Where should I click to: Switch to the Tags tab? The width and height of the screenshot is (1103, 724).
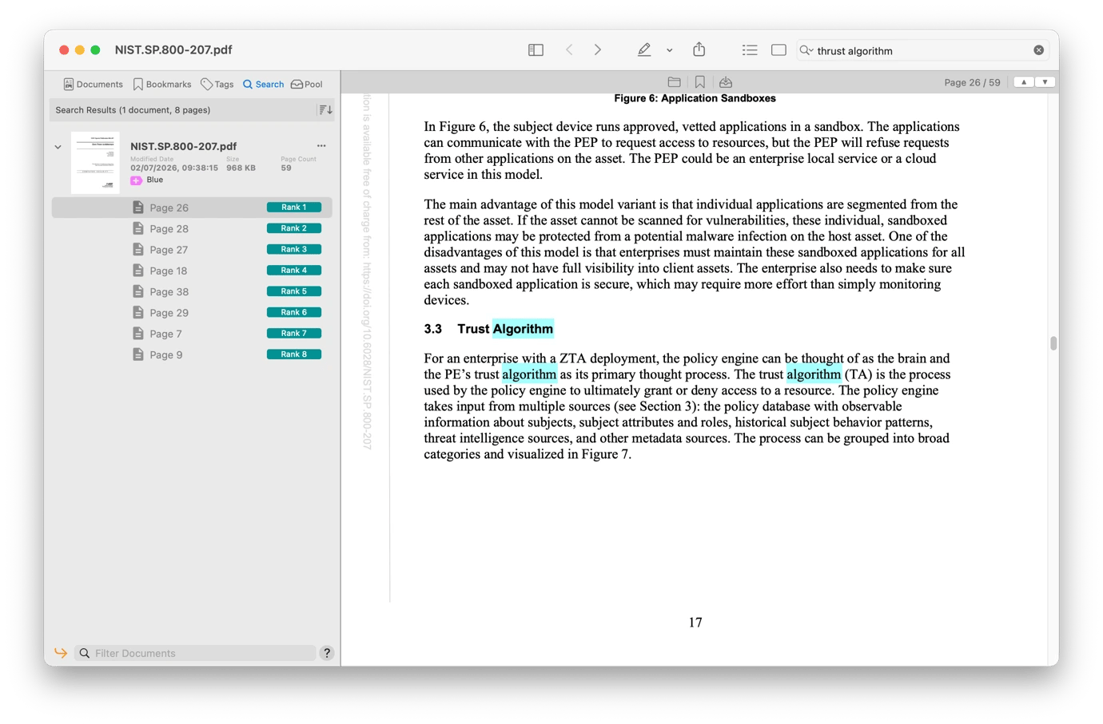tap(217, 84)
